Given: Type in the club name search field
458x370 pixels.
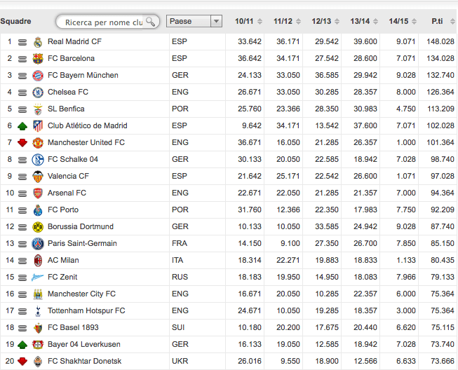Looking at the screenshot, I should pos(102,22).
